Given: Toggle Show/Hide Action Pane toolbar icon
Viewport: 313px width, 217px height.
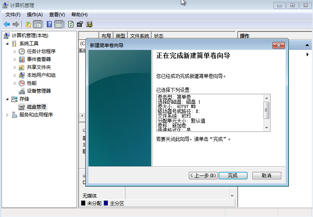Looking at the screenshot, I should click(x=59, y=25).
